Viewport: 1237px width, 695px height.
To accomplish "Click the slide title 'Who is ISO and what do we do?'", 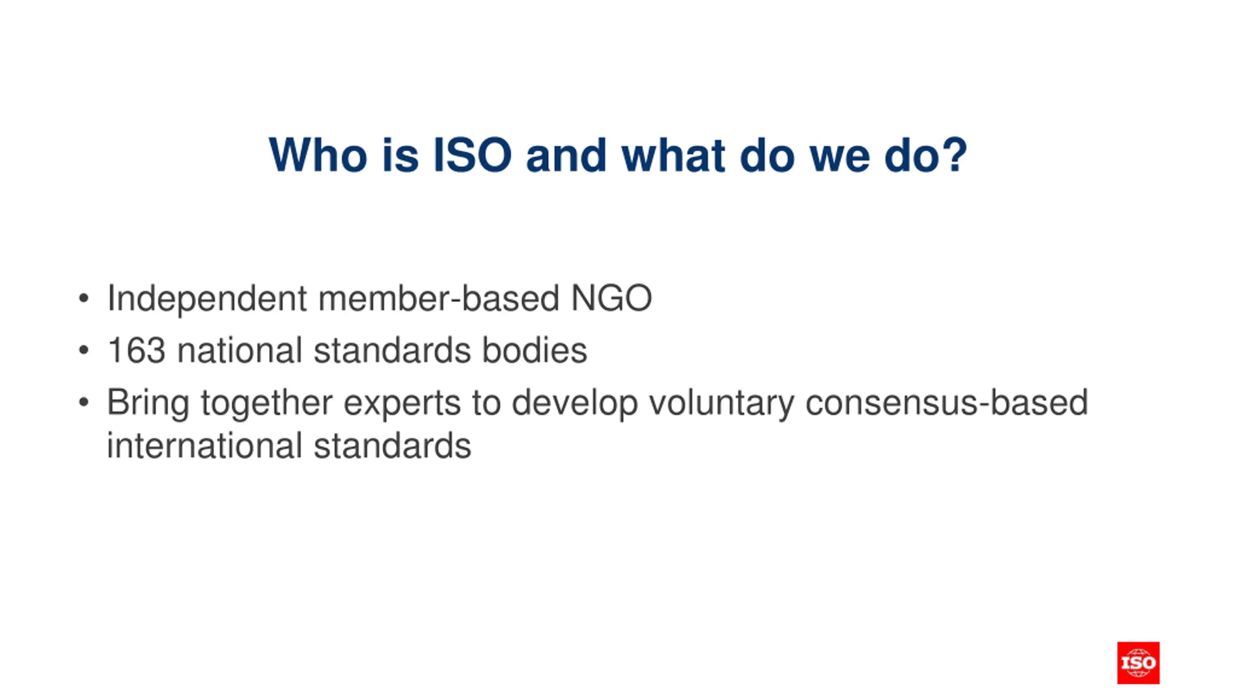I will pos(618,155).
